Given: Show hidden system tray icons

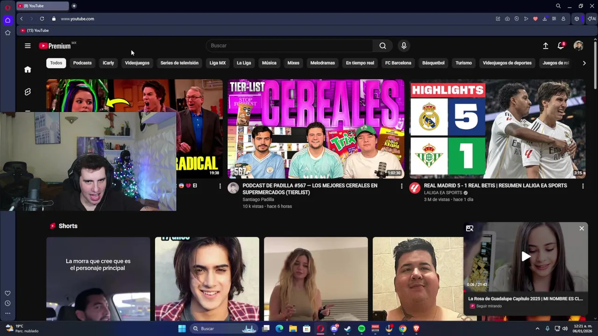Looking at the screenshot, I should tap(537, 329).
